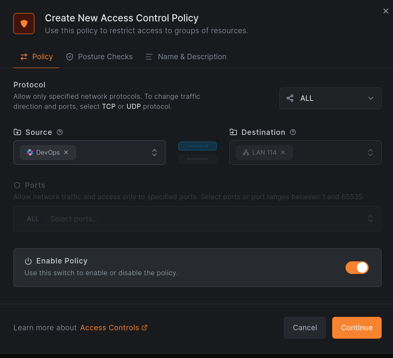This screenshot has width=393, height=358.
Task: Open the Protocol ALL dropdown
Action: click(x=331, y=98)
